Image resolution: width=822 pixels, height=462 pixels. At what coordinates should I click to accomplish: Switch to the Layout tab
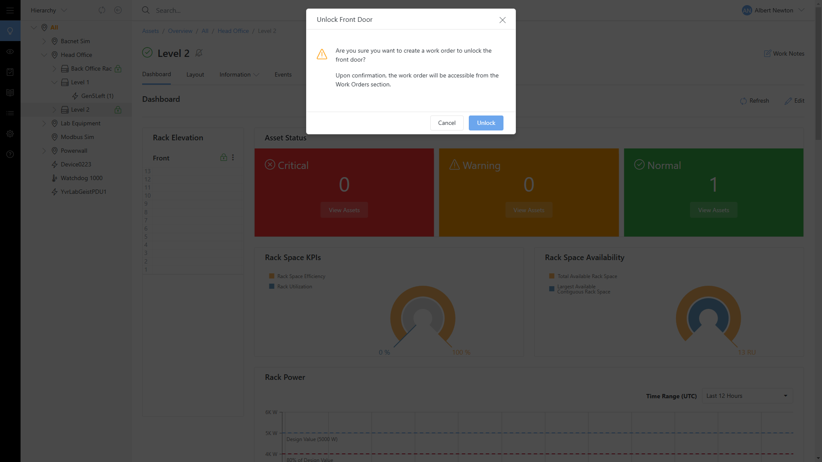click(195, 74)
